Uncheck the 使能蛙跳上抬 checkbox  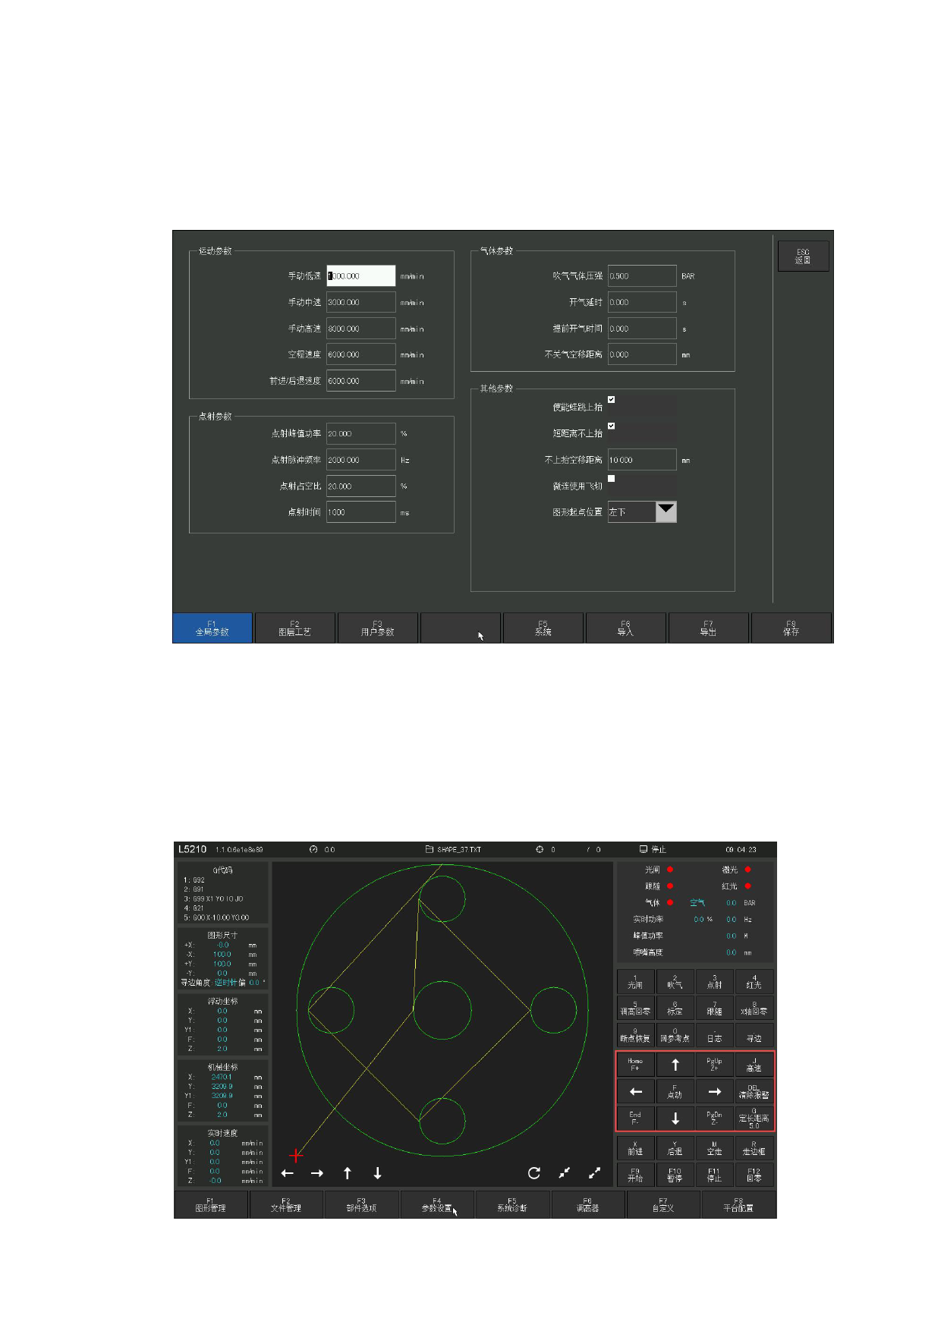pos(612,400)
